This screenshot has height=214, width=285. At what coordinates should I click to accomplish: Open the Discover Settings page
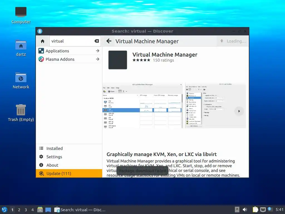coord(69,157)
